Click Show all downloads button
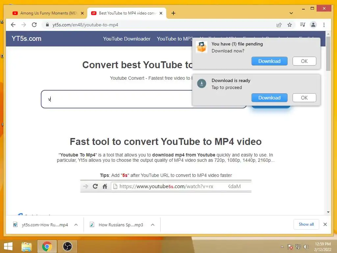This screenshot has width=337, height=253. tap(306, 224)
